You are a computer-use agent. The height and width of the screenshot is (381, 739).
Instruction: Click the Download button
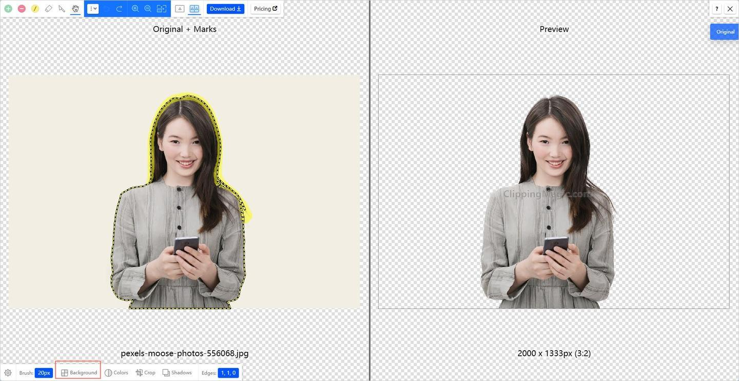coord(225,9)
